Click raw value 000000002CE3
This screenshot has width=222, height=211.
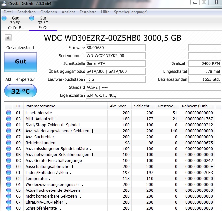point(199,172)
